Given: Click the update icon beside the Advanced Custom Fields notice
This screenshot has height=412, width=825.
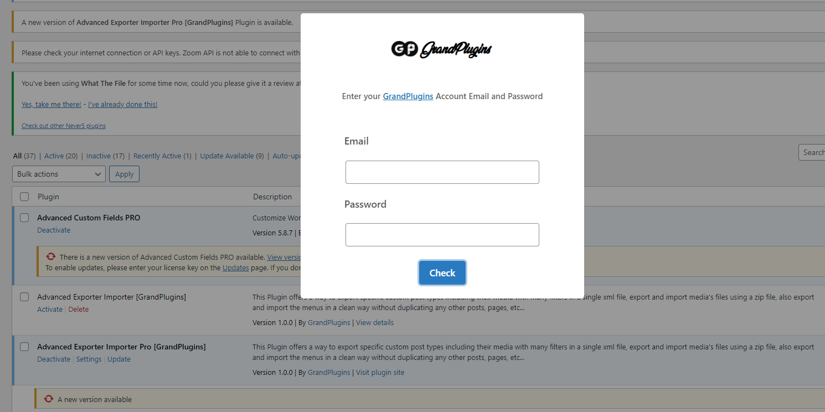Looking at the screenshot, I should [x=50, y=256].
